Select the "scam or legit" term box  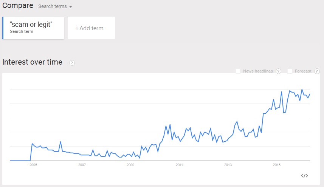[33, 28]
